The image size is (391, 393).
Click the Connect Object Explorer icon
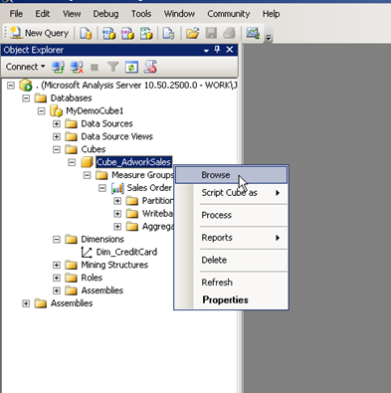pos(58,67)
